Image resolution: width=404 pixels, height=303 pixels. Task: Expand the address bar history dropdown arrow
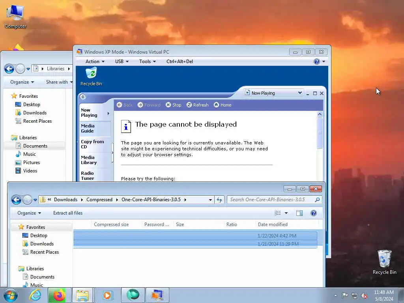(x=210, y=200)
